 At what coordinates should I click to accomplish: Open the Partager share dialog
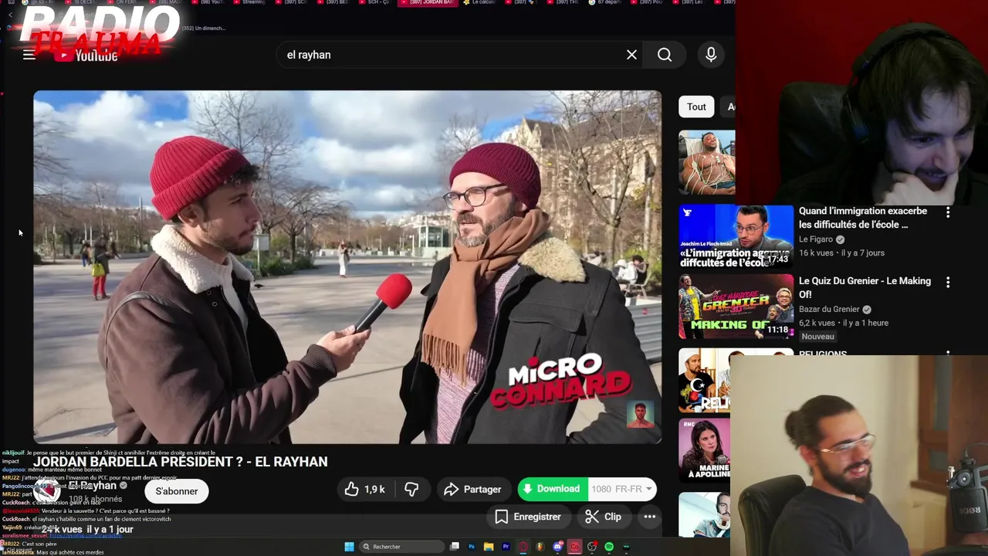click(474, 490)
